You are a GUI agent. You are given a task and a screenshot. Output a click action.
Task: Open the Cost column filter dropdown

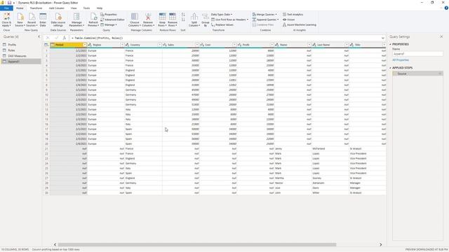tap(234, 45)
